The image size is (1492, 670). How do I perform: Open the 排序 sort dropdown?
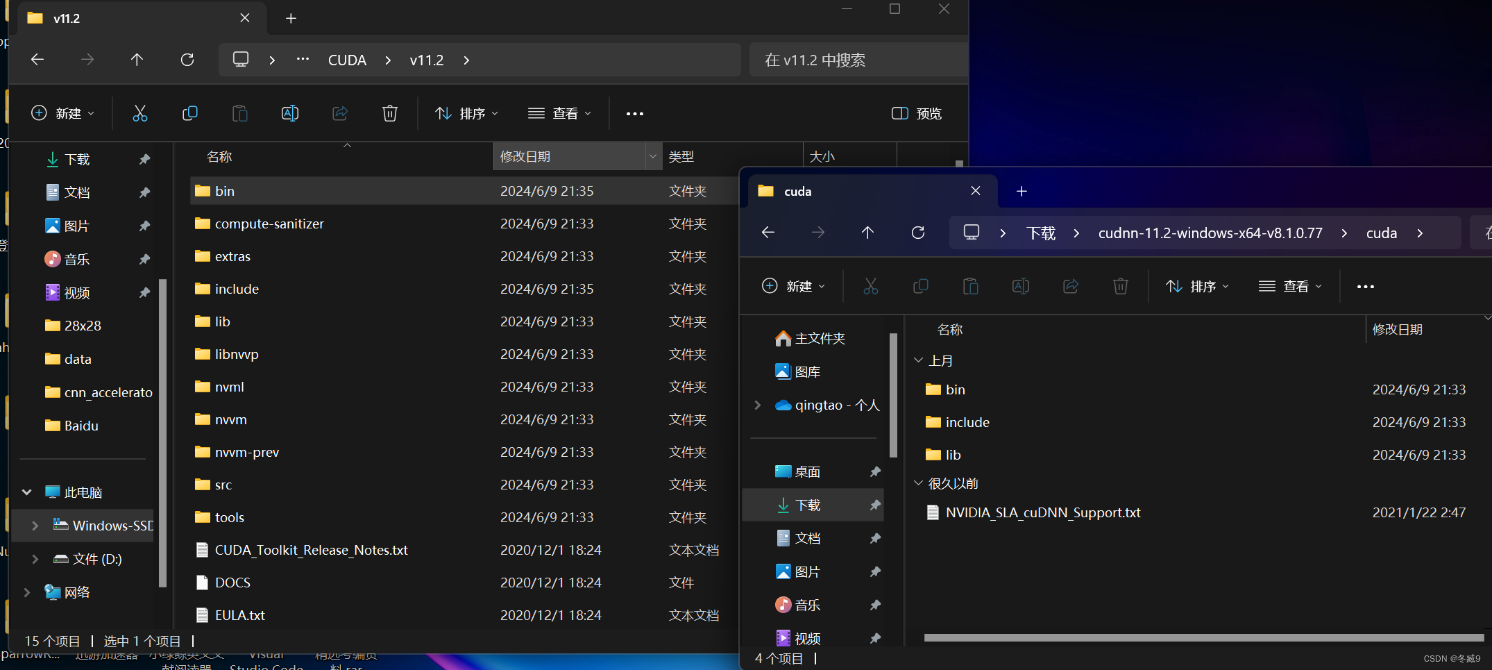[x=466, y=112]
